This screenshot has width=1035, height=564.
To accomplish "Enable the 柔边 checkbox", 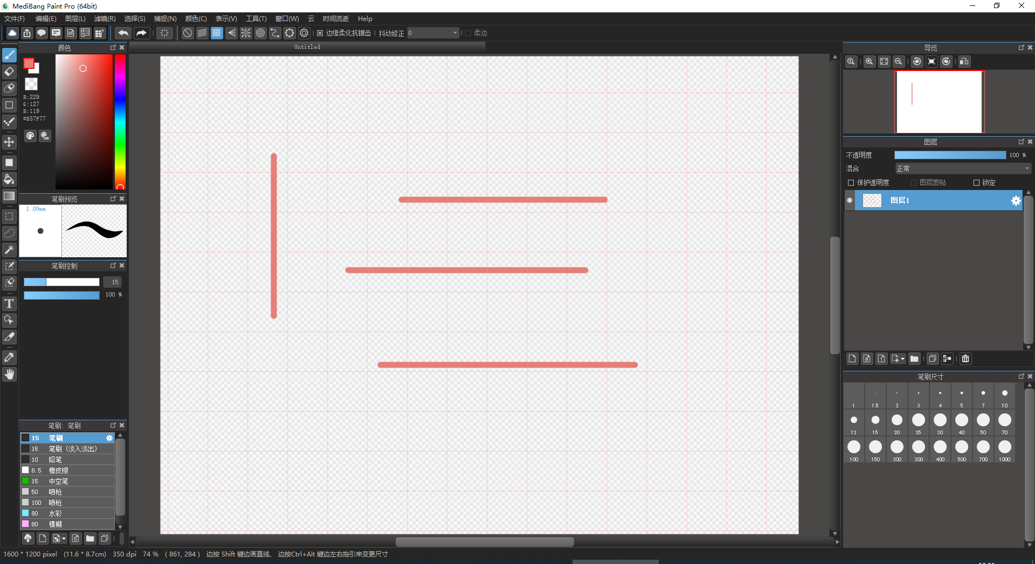I will [468, 33].
